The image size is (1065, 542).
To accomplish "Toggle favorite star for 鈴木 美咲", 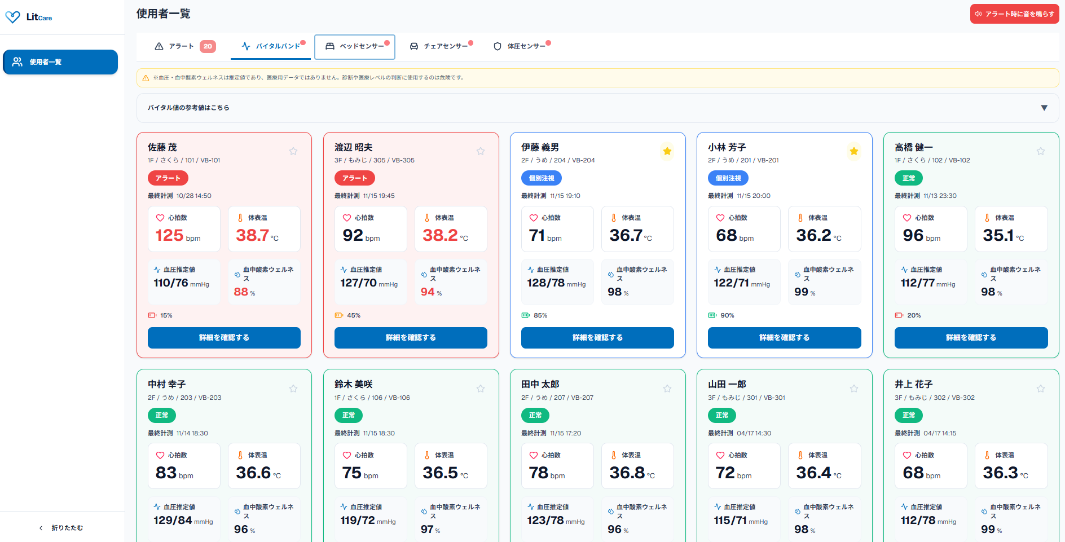I will [x=481, y=389].
